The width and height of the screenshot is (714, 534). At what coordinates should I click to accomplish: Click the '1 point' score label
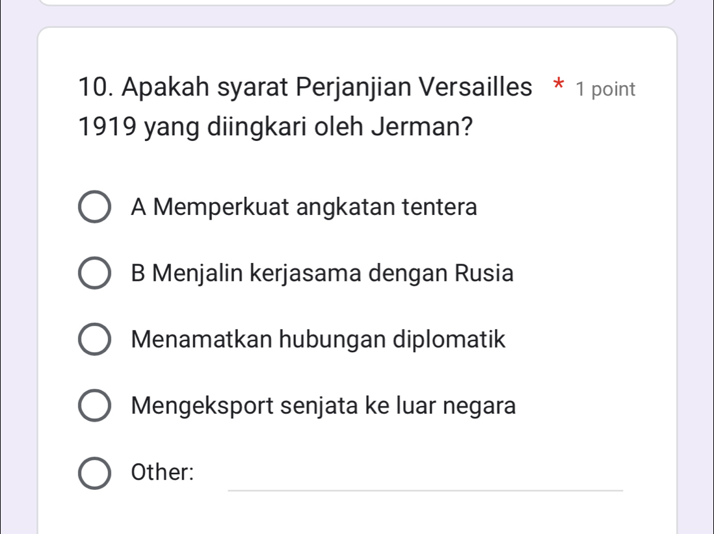coord(605,90)
